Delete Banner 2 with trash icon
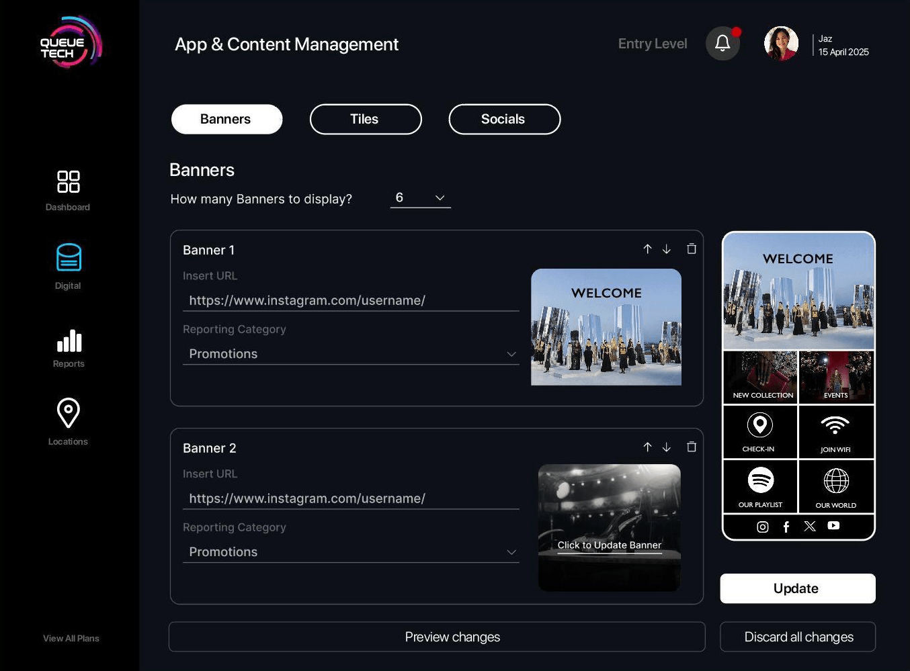Image resolution: width=910 pixels, height=671 pixels. [692, 447]
